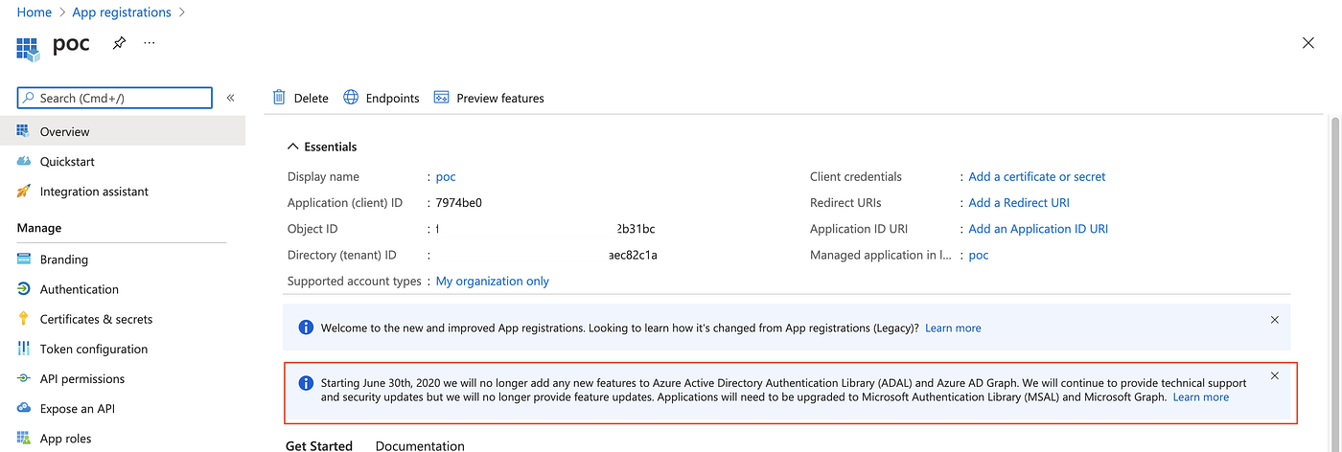Open the more options ellipsis next to poc
Screen dimensions: 1342x452
coord(149,43)
